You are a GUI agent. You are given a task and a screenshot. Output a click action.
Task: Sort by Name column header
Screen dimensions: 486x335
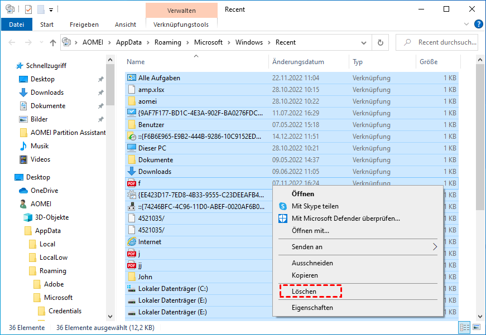coord(197,62)
